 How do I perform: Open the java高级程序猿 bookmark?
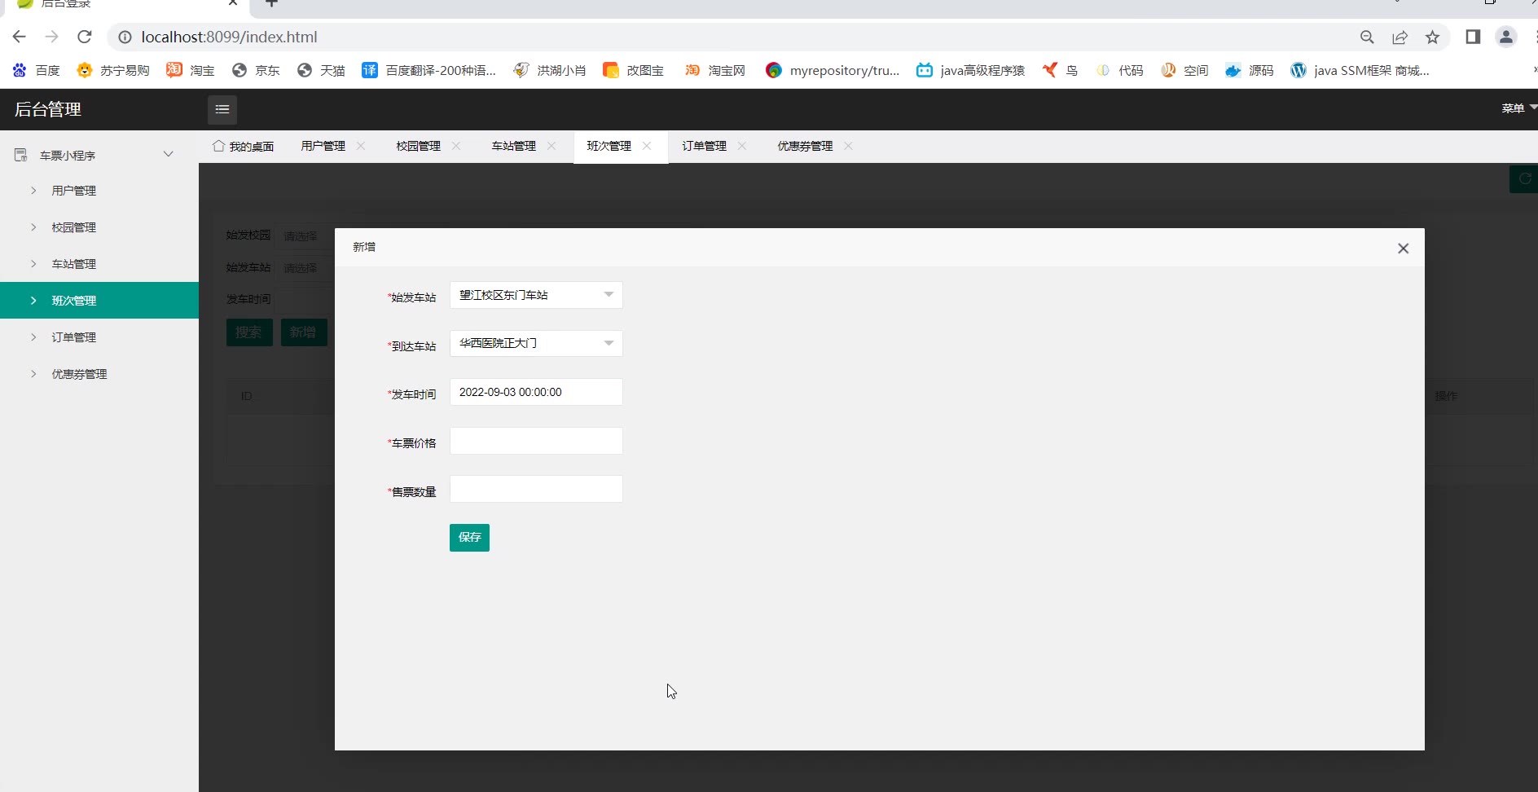[970, 70]
